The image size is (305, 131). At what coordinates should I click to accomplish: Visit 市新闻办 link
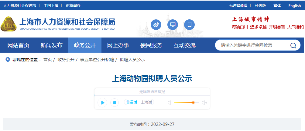coord(73,6)
